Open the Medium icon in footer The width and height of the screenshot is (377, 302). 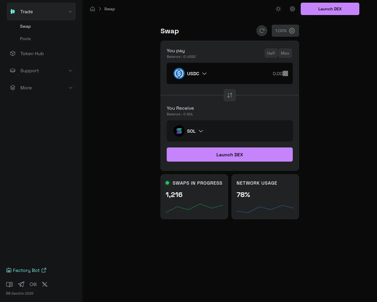(33, 284)
